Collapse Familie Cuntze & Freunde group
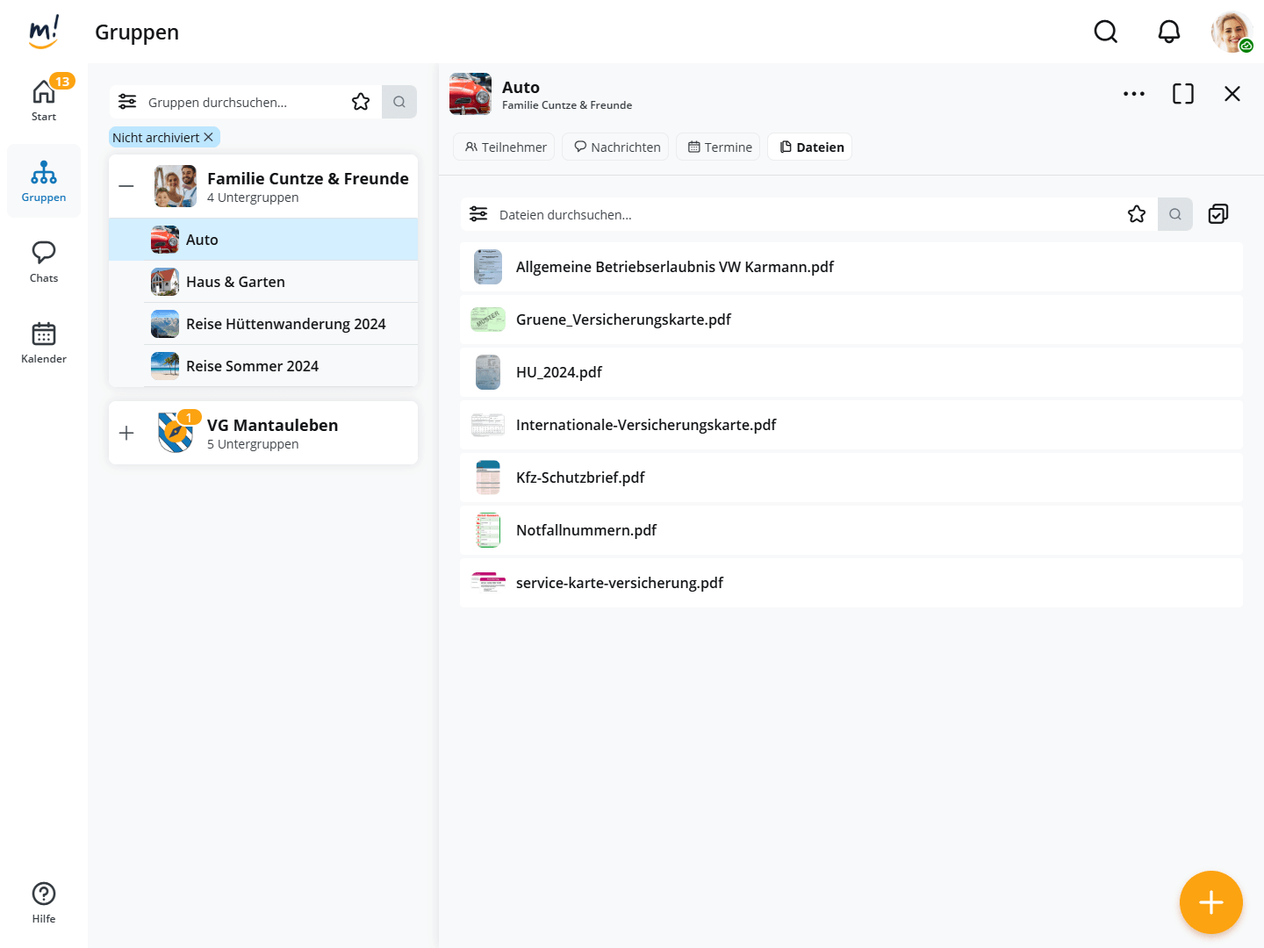Screen dimensions: 1264x948 [126, 186]
